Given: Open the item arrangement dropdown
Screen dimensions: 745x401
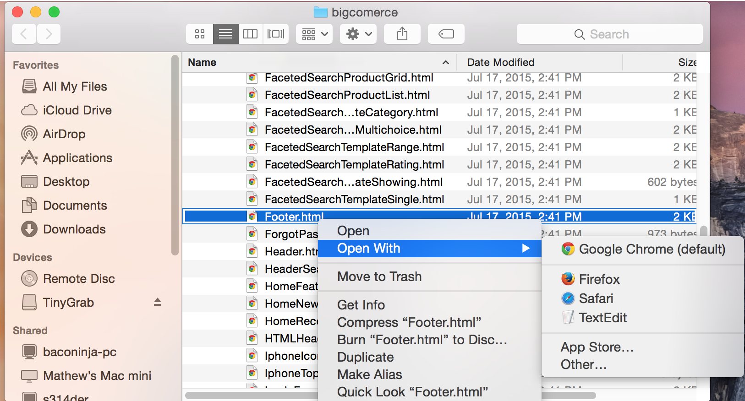Looking at the screenshot, I should tap(314, 34).
